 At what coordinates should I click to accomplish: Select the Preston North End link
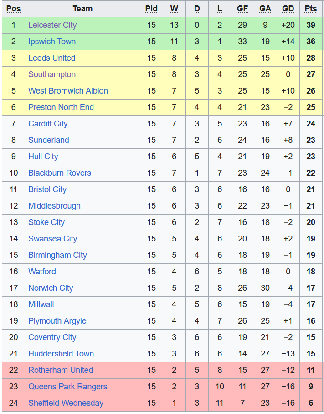coord(61,107)
